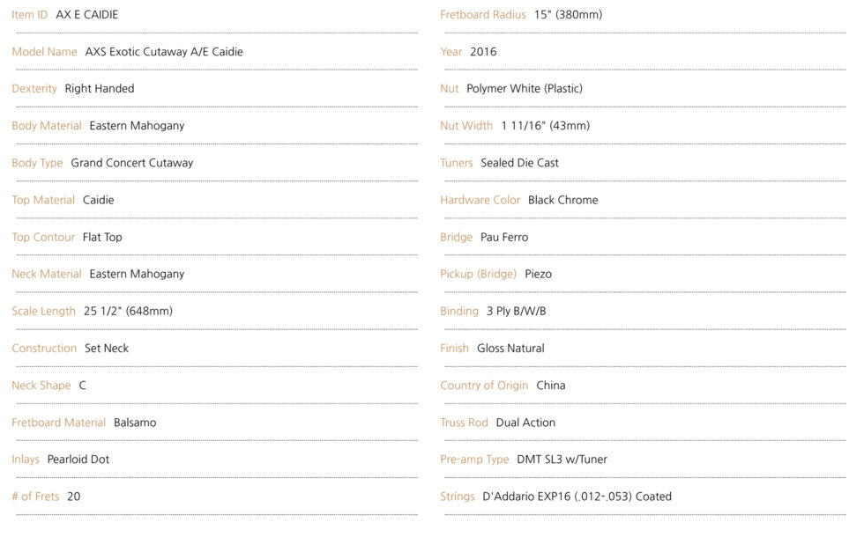Viewport: 864px width, 537px height.
Task: Select the Pearloid Dot inlays value
Action: [78, 460]
